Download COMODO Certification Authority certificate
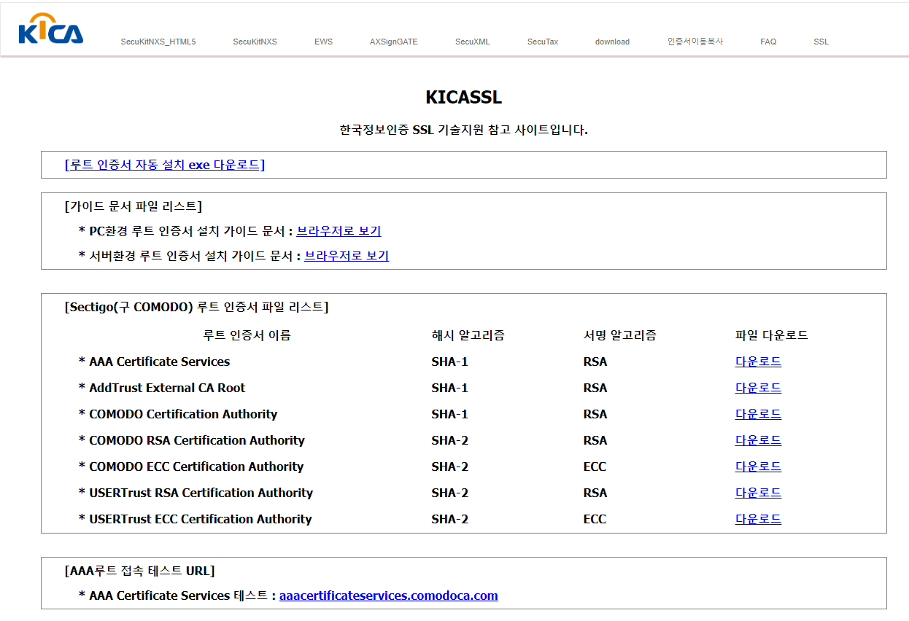The height and width of the screenshot is (621, 909). click(758, 414)
